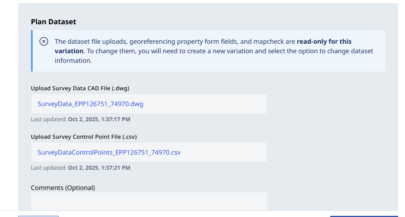Screen dimensions: 405x217
Task: Click the Upload Survey Data CAD File label
Action: click(x=80, y=88)
